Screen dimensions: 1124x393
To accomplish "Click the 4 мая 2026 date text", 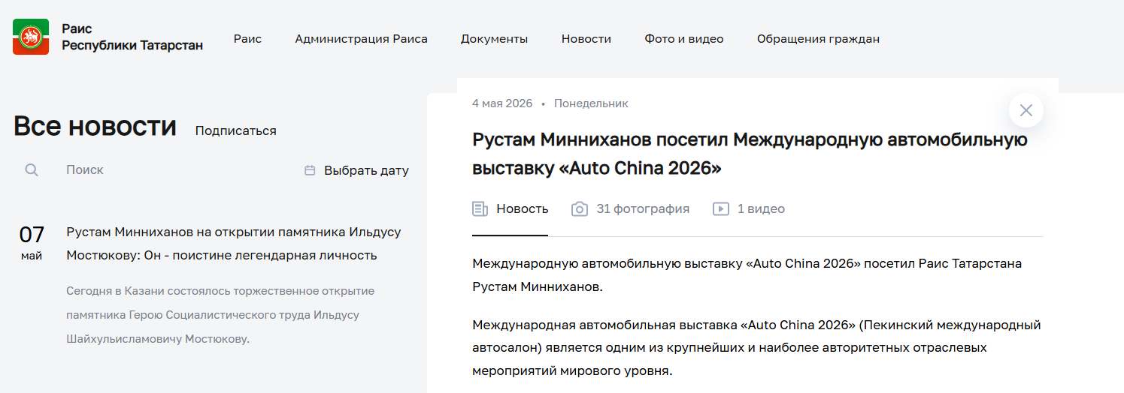I will point(502,103).
